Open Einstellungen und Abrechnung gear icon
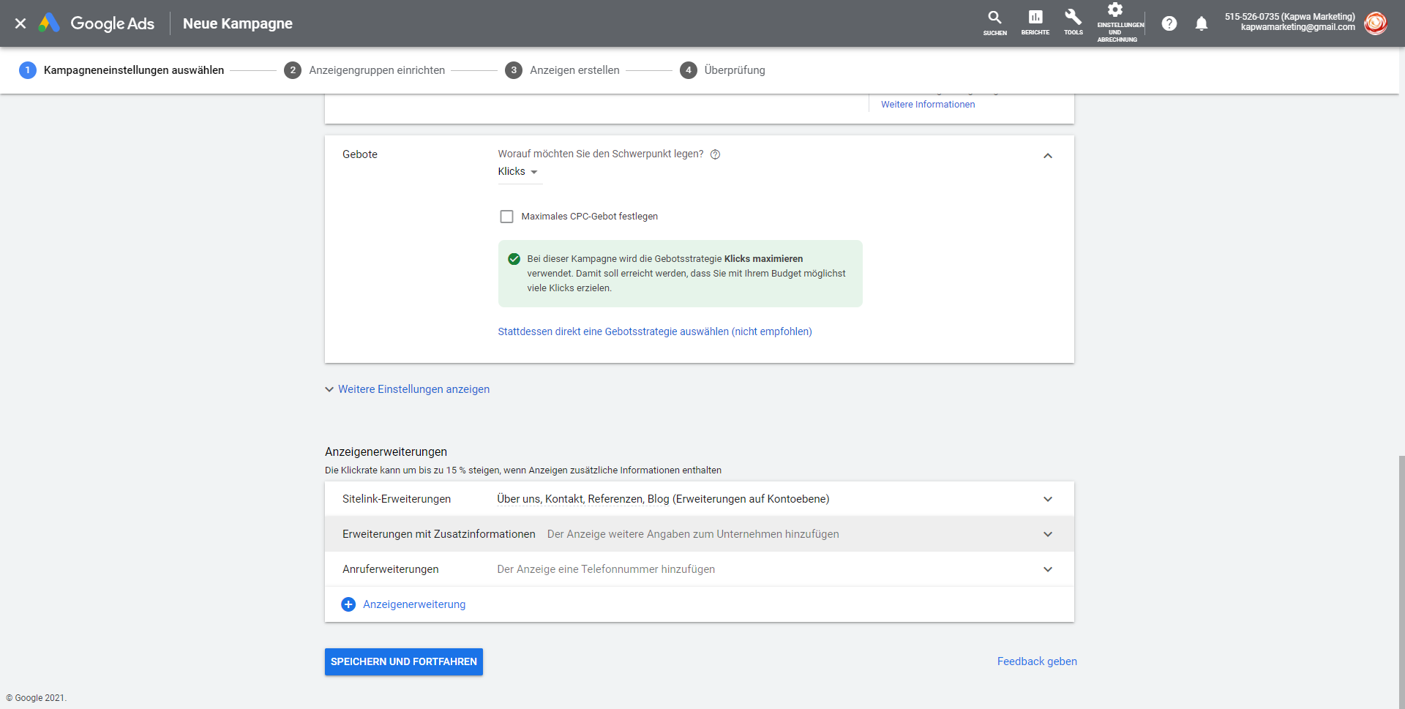This screenshot has width=1405, height=709. tap(1117, 23)
